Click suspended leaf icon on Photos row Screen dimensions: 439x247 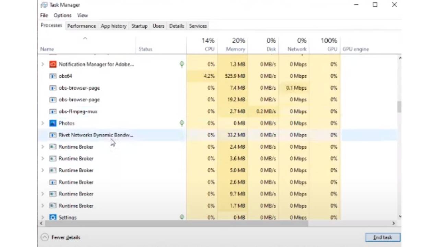(182, 123)
